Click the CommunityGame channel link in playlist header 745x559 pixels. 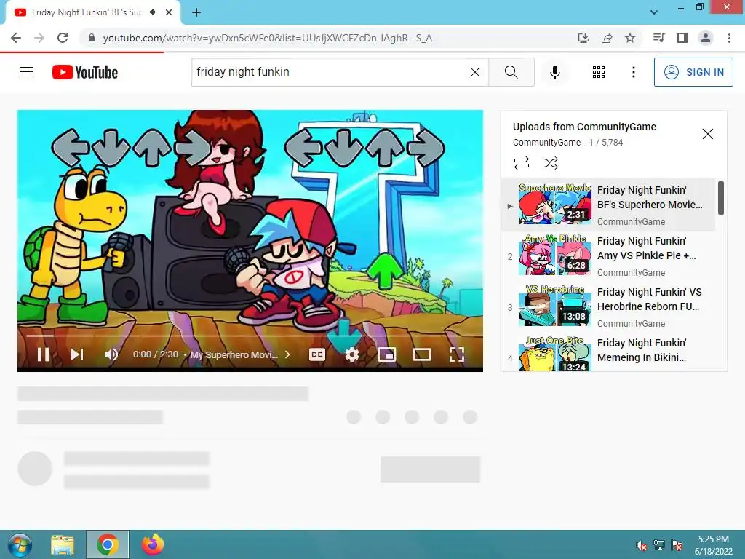pyautogui.click(x=546, y=142)
